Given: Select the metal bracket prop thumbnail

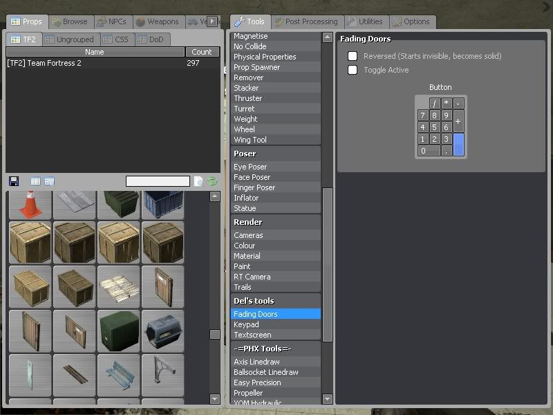Looking at the screenshot, I should click(x=163, y=376).
